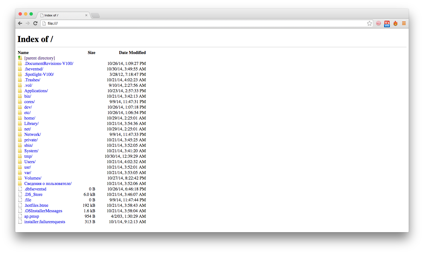Click the flame extension icon
Viewport: 424px width, 254px height.
[395, 23]
